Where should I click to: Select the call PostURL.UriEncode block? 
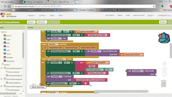coord(141,72)
